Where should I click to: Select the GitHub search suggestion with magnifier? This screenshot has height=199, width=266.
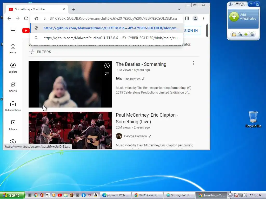(107, 38)
